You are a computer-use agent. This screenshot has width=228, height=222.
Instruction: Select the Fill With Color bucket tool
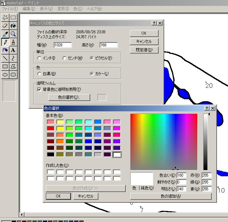click(x=13, y=26)
